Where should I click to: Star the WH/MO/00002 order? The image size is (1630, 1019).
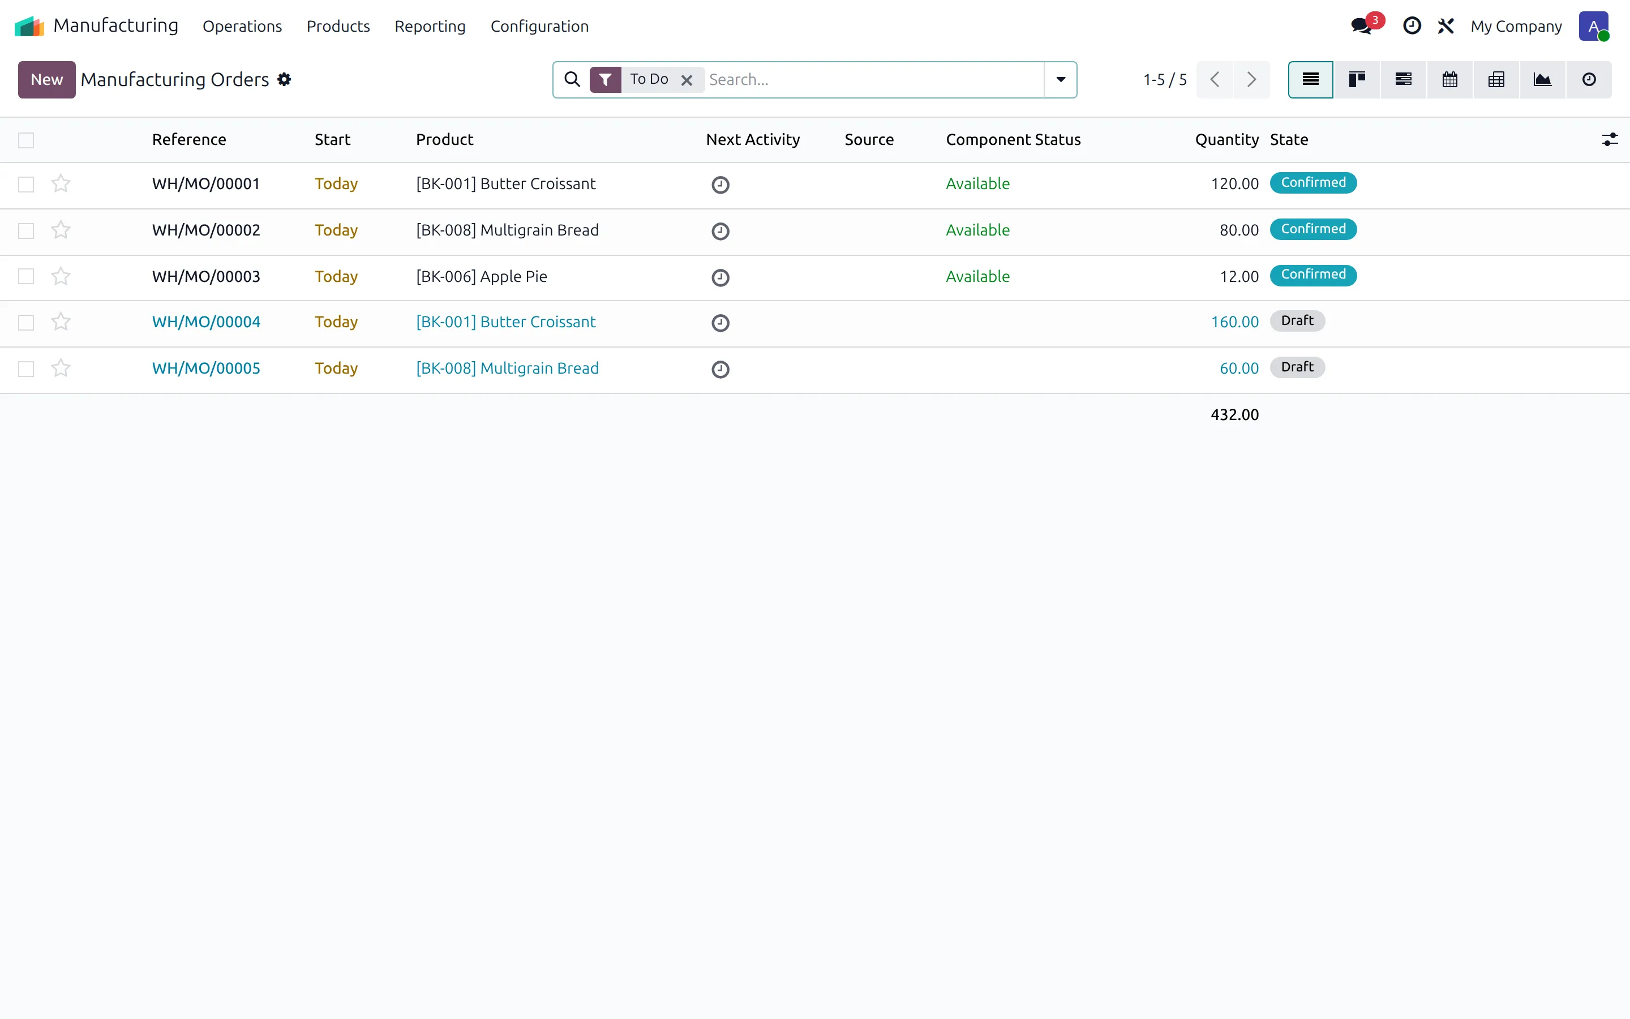(61, 230)
